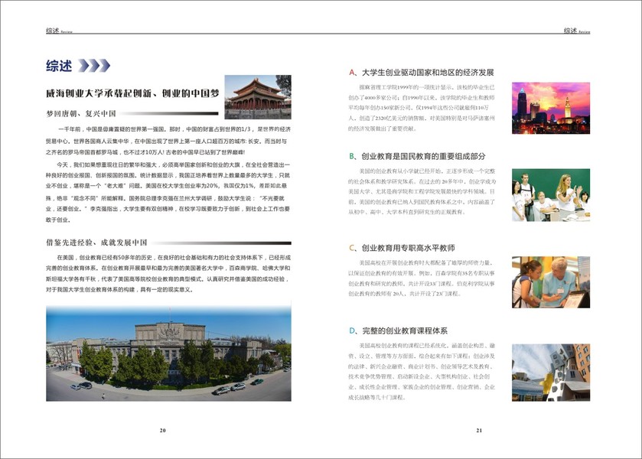
Task: Click the triple chevron arrows beside 综述
Action: pos(94,66)
